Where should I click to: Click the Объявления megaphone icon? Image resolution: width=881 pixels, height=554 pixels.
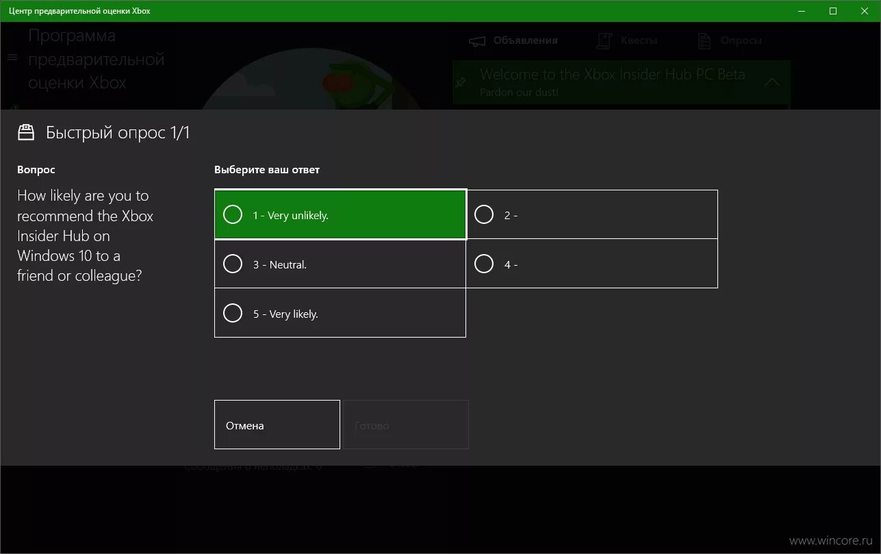click(x=476, y=40)
